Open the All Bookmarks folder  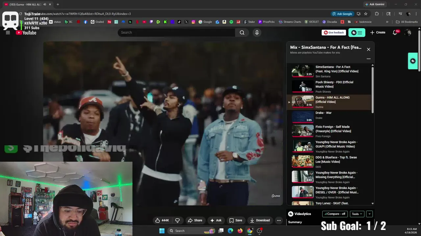click(x=407, y=22)
